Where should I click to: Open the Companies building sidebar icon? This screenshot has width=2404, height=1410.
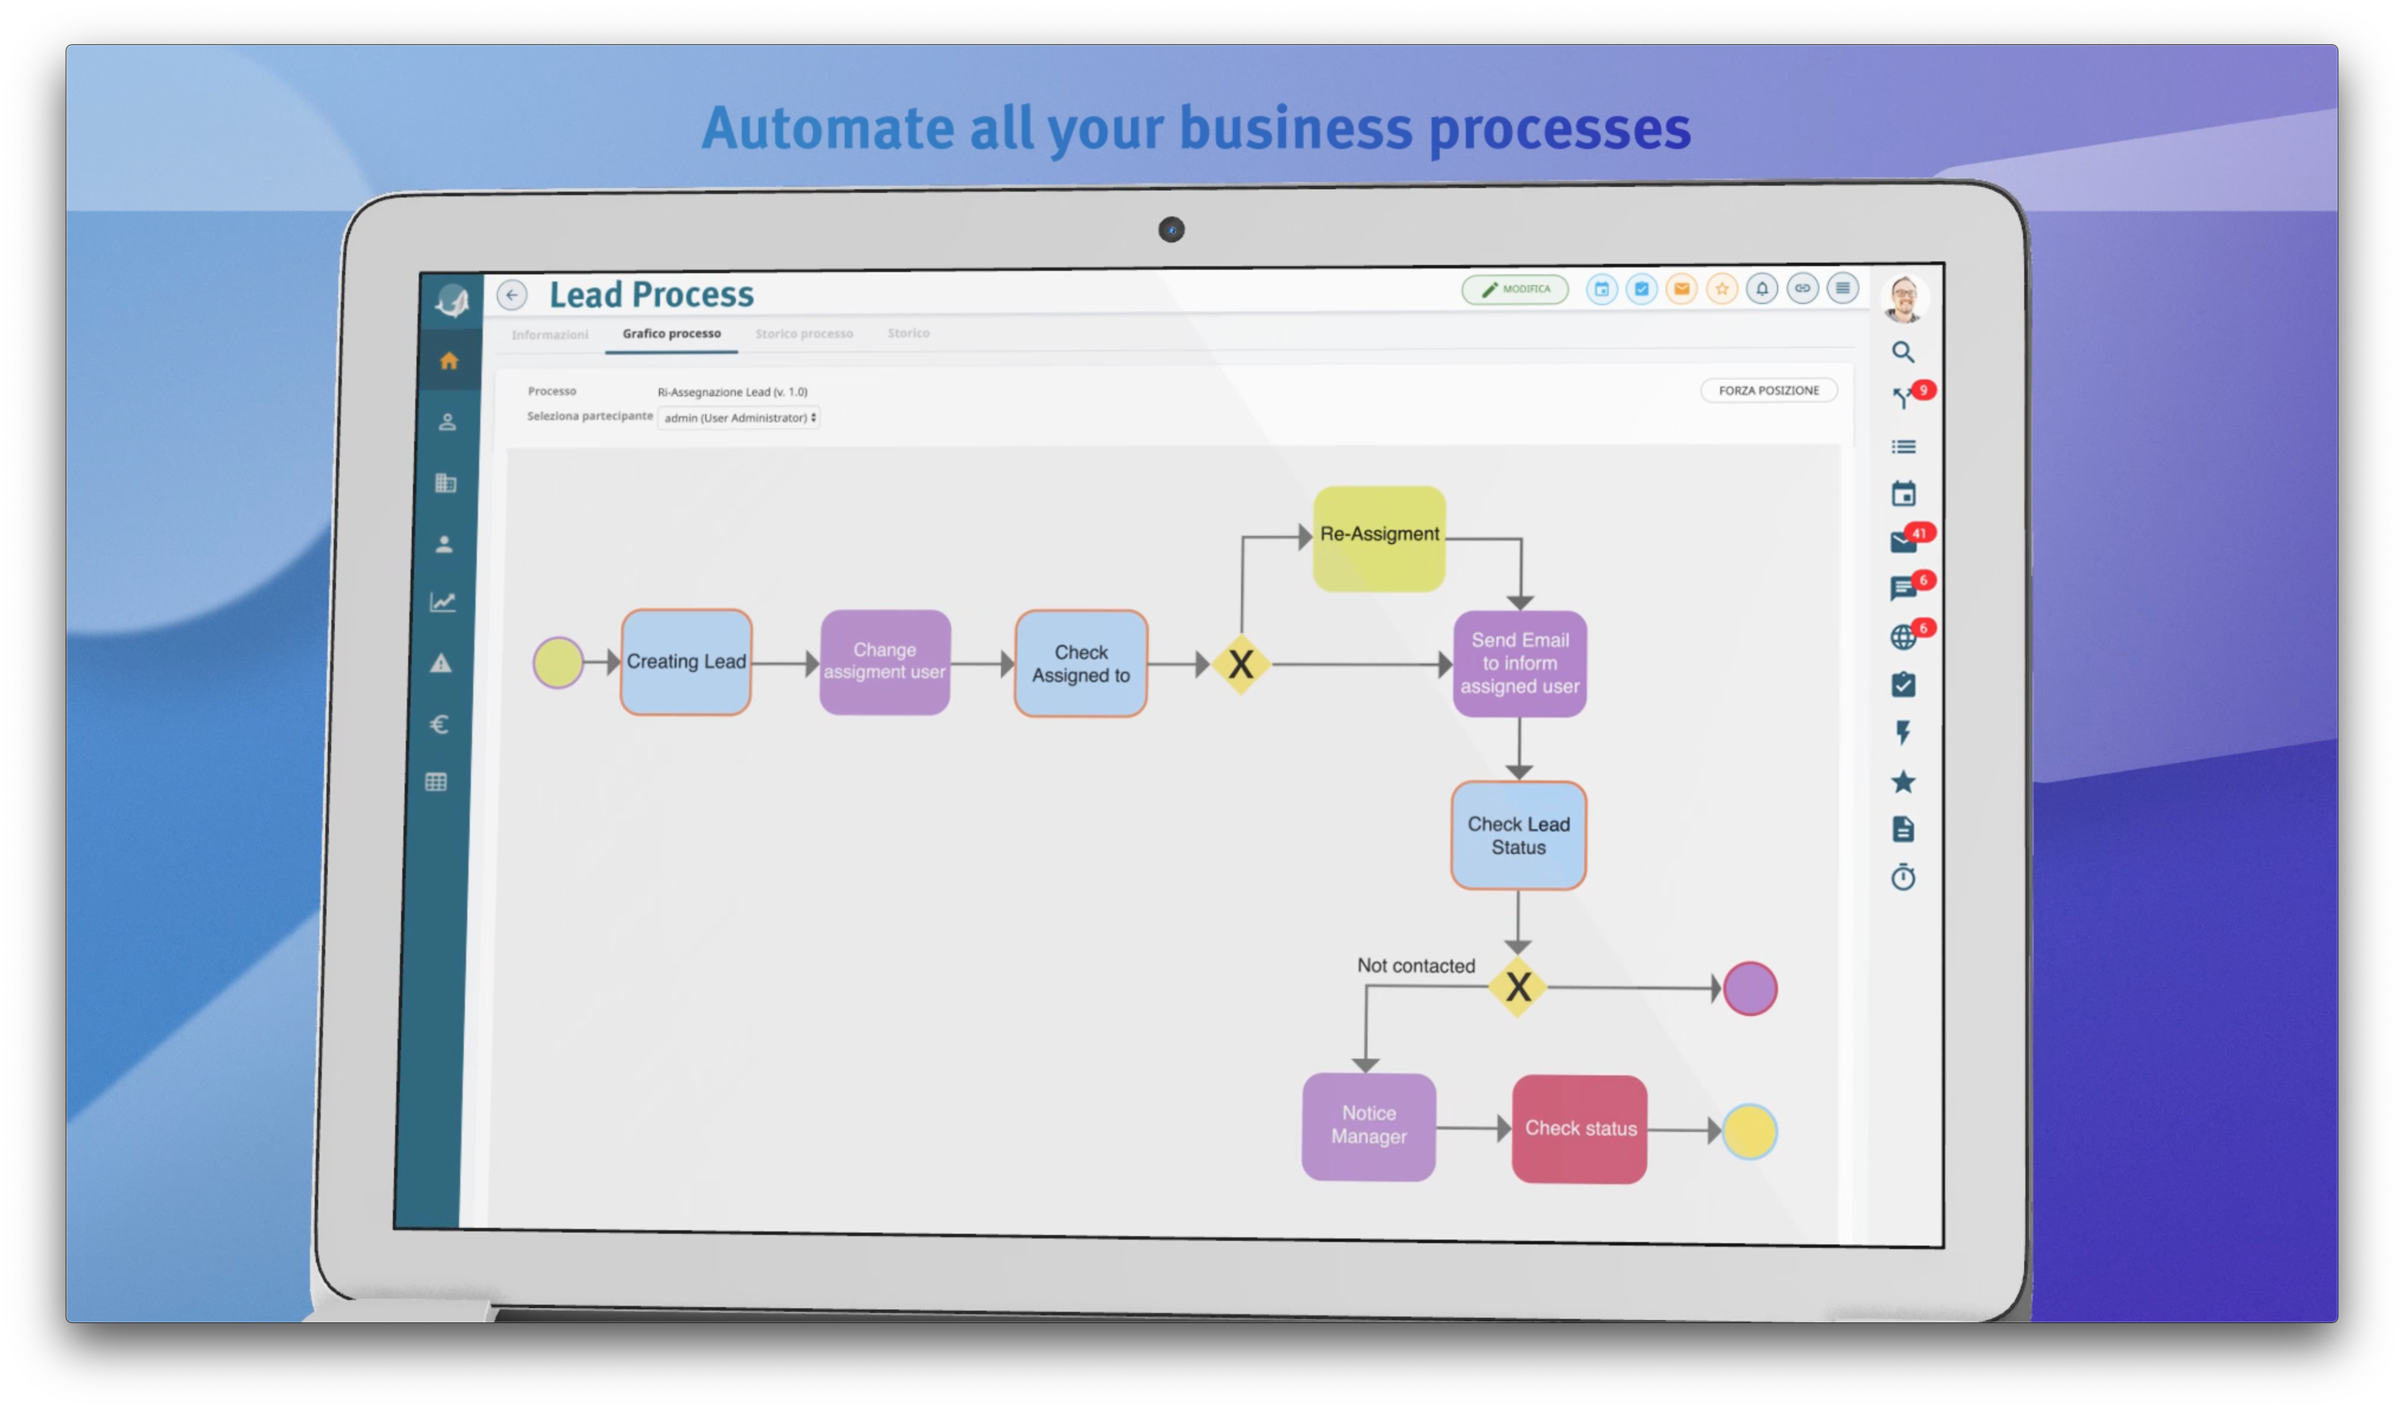click(x=446, y=483)
